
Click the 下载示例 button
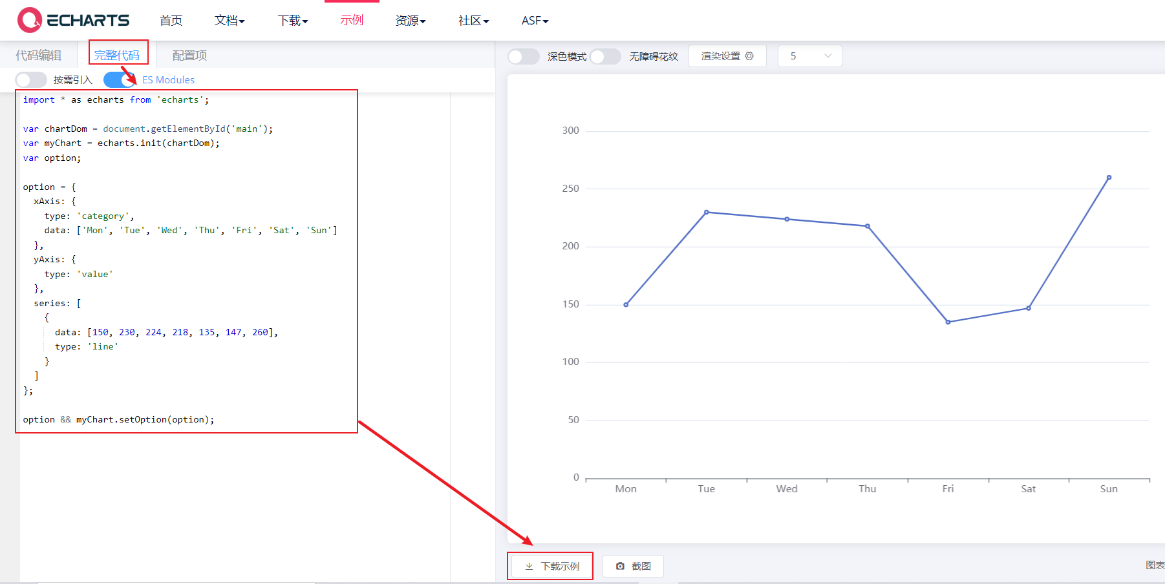point(550,566)
